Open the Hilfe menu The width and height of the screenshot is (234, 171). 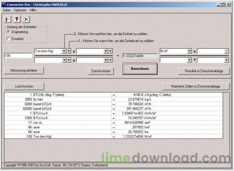coord(33,10)
